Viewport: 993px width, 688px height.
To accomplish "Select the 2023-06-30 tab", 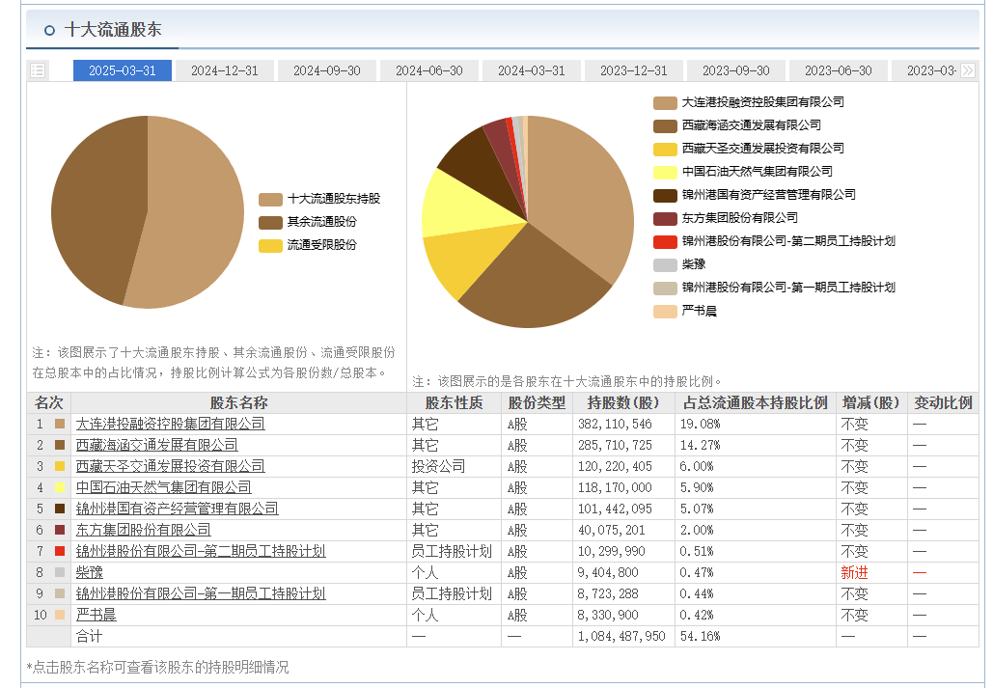I will (839, 70).
